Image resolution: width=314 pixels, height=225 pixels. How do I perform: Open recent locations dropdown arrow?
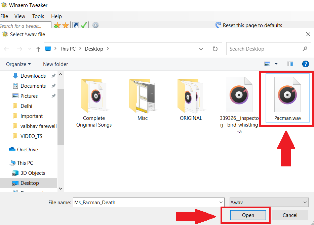click(30, 49)
